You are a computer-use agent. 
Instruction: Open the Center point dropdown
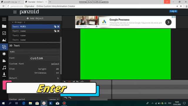[x=54, y=100]
